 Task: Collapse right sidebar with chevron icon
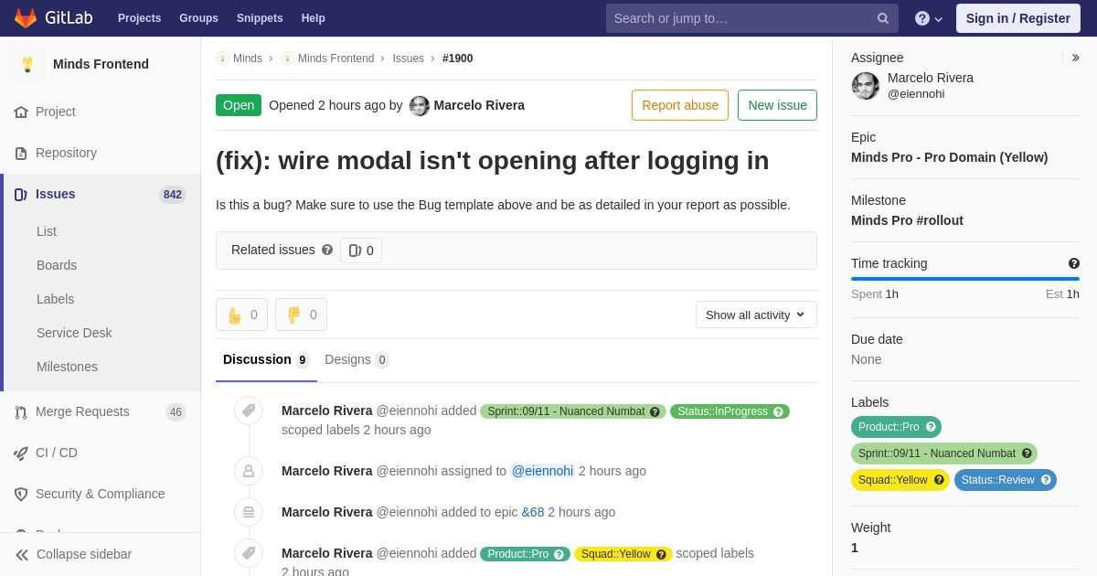click(x=1075, y=58)
